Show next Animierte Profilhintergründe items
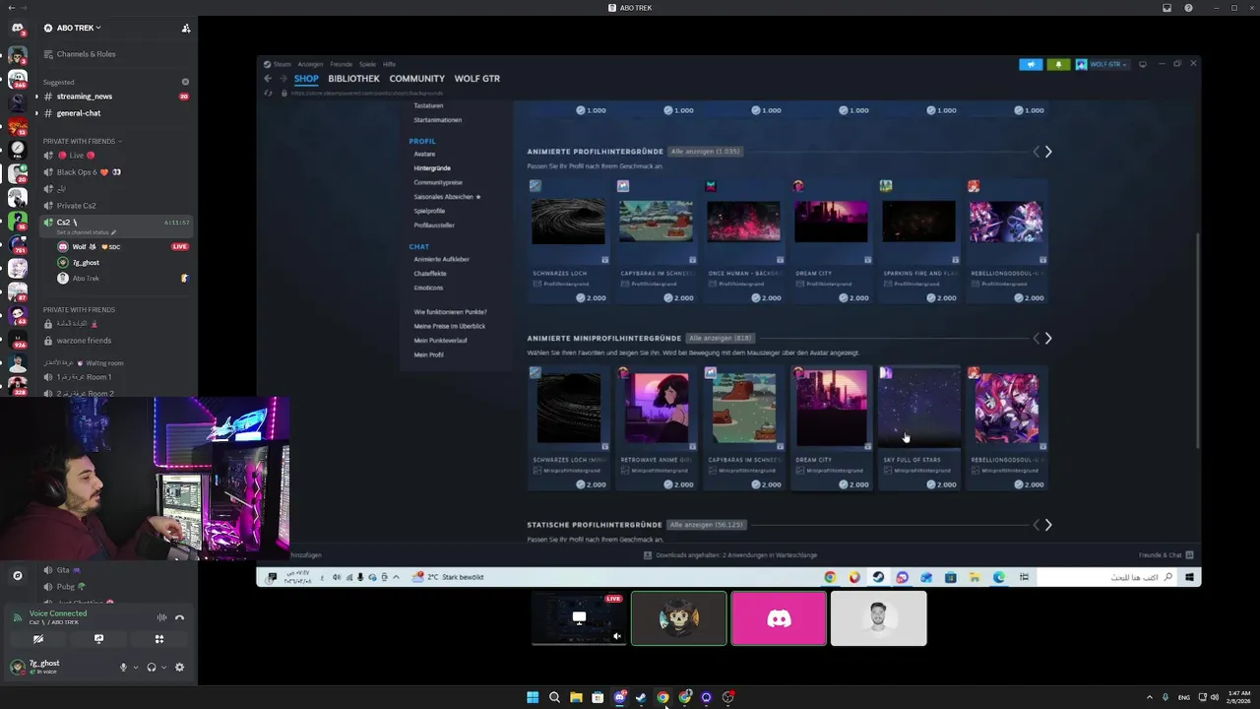The width and height of the screenshot is (1260, 709). click(x=1047, y=152)
